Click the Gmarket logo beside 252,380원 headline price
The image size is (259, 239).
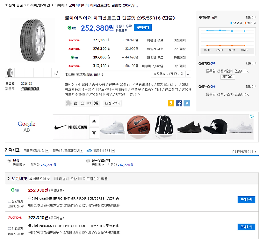pos(72,28)
